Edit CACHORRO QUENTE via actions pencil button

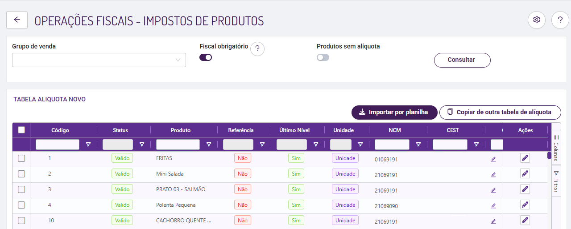[x=525, y=220]
